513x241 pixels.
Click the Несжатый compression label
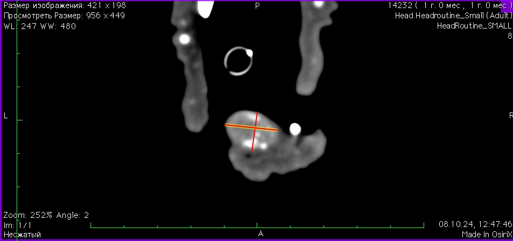tap(23, 234)
